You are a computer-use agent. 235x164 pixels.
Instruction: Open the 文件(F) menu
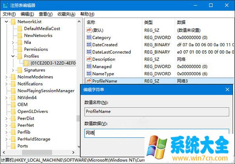click(9, 14)
